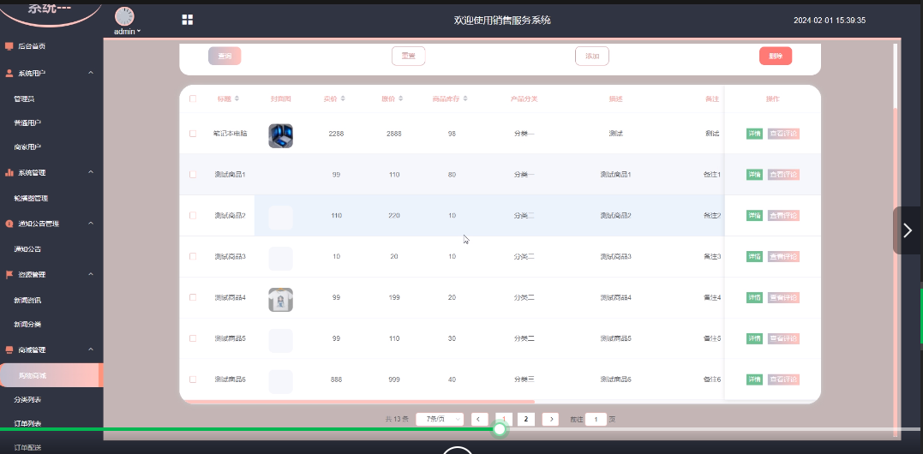This screenshot has width=923, height=454.
Task: Click sort arrows beside 标题 column
Action: (x=237, y=99)
